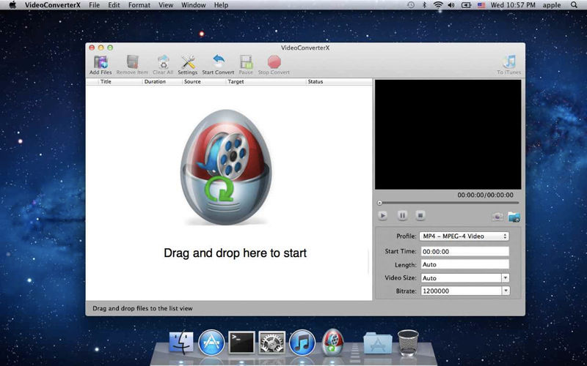Screen dimensions: 587x366
Task: Open the Settings tools icon
Action: (x=188, y=62)
